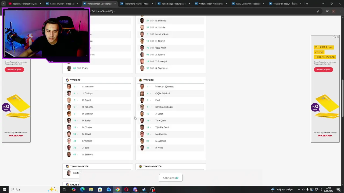Open A. Talisca player entry

(x=171, y=55)
